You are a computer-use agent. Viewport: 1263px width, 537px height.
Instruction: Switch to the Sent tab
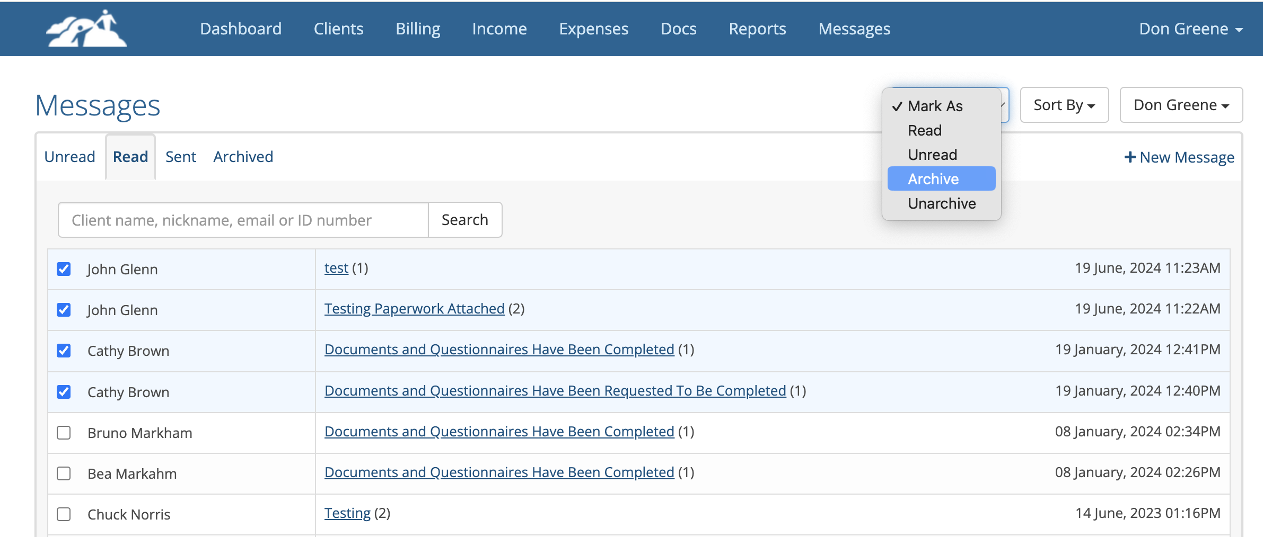tap(181, 157)
